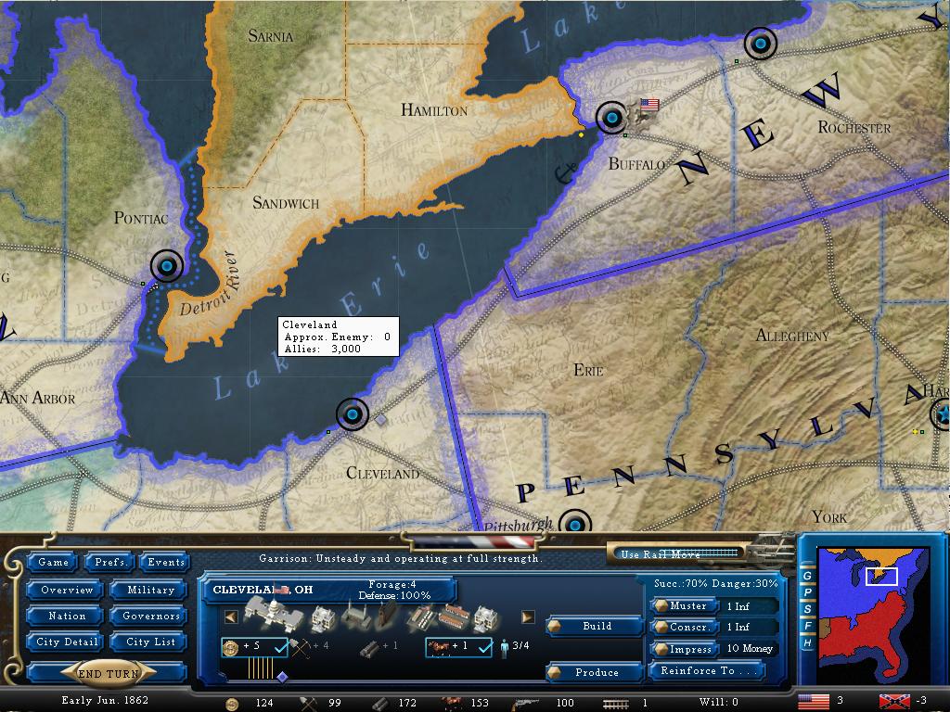Image resolution: width=950 pixels, height=712 pixels.
Task: Click the capitol building icon in Cleveland panel
Action: coord(273,614)
